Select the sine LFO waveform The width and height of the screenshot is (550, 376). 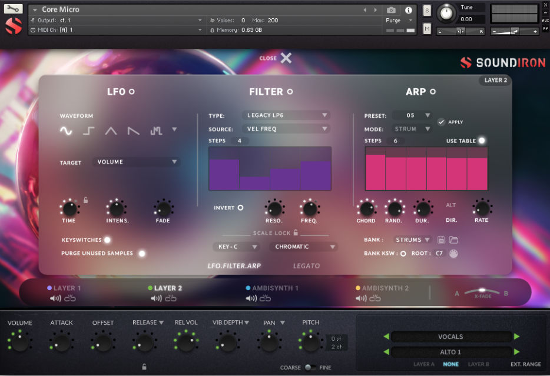click(66, 131)
